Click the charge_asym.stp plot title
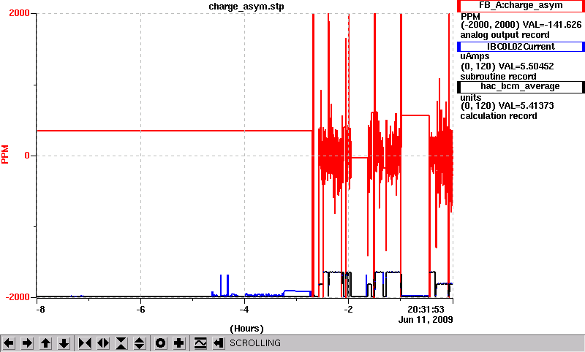 (246, 7)
